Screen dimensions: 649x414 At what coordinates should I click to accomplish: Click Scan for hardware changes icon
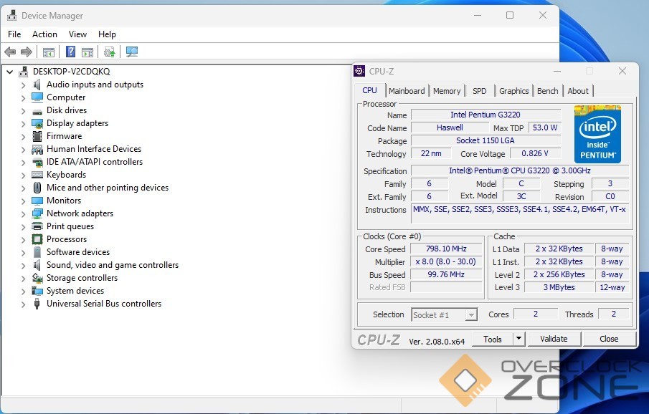(132, 52)
